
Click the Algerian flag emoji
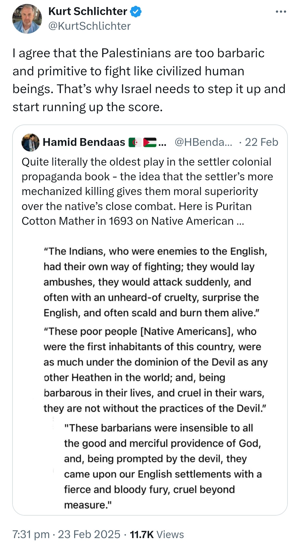(x=135, y=142)
